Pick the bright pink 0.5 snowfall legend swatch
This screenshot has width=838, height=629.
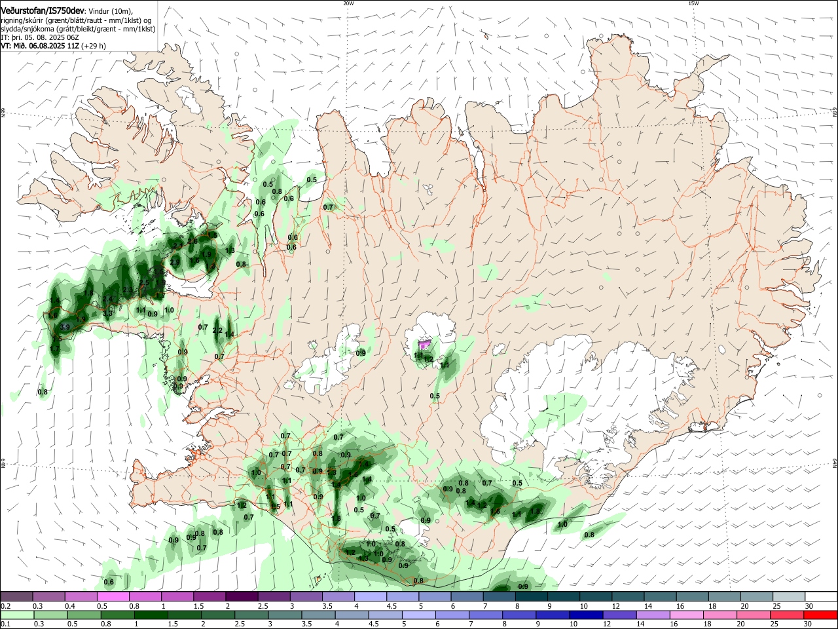point(113,596)
